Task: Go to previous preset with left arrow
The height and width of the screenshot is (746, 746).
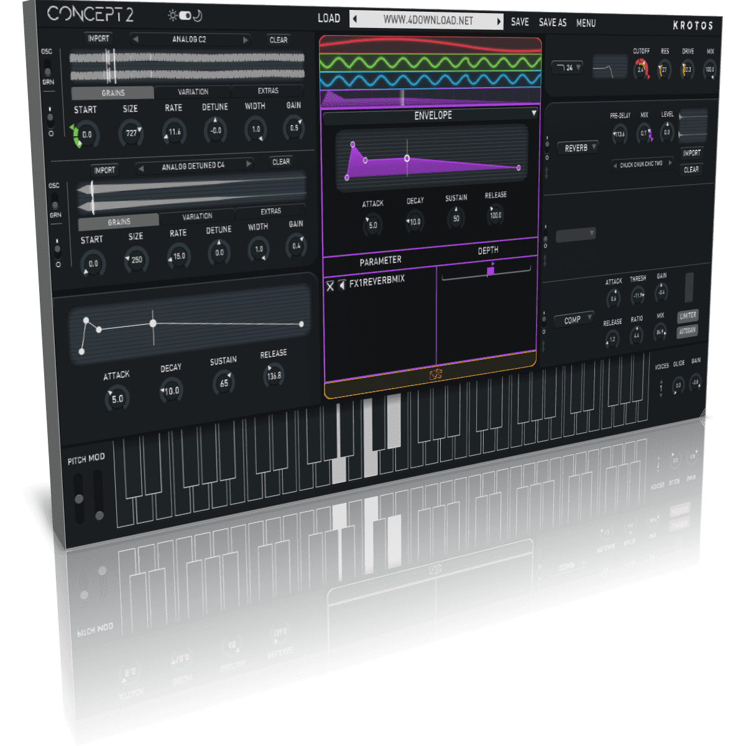Action: pyautogui.click(x=355, y=19)
